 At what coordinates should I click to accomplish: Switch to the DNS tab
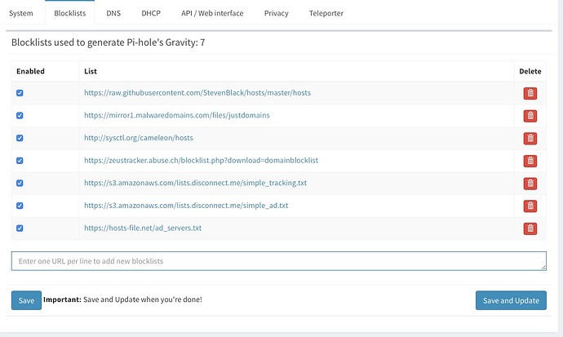[x=113, y=14]
